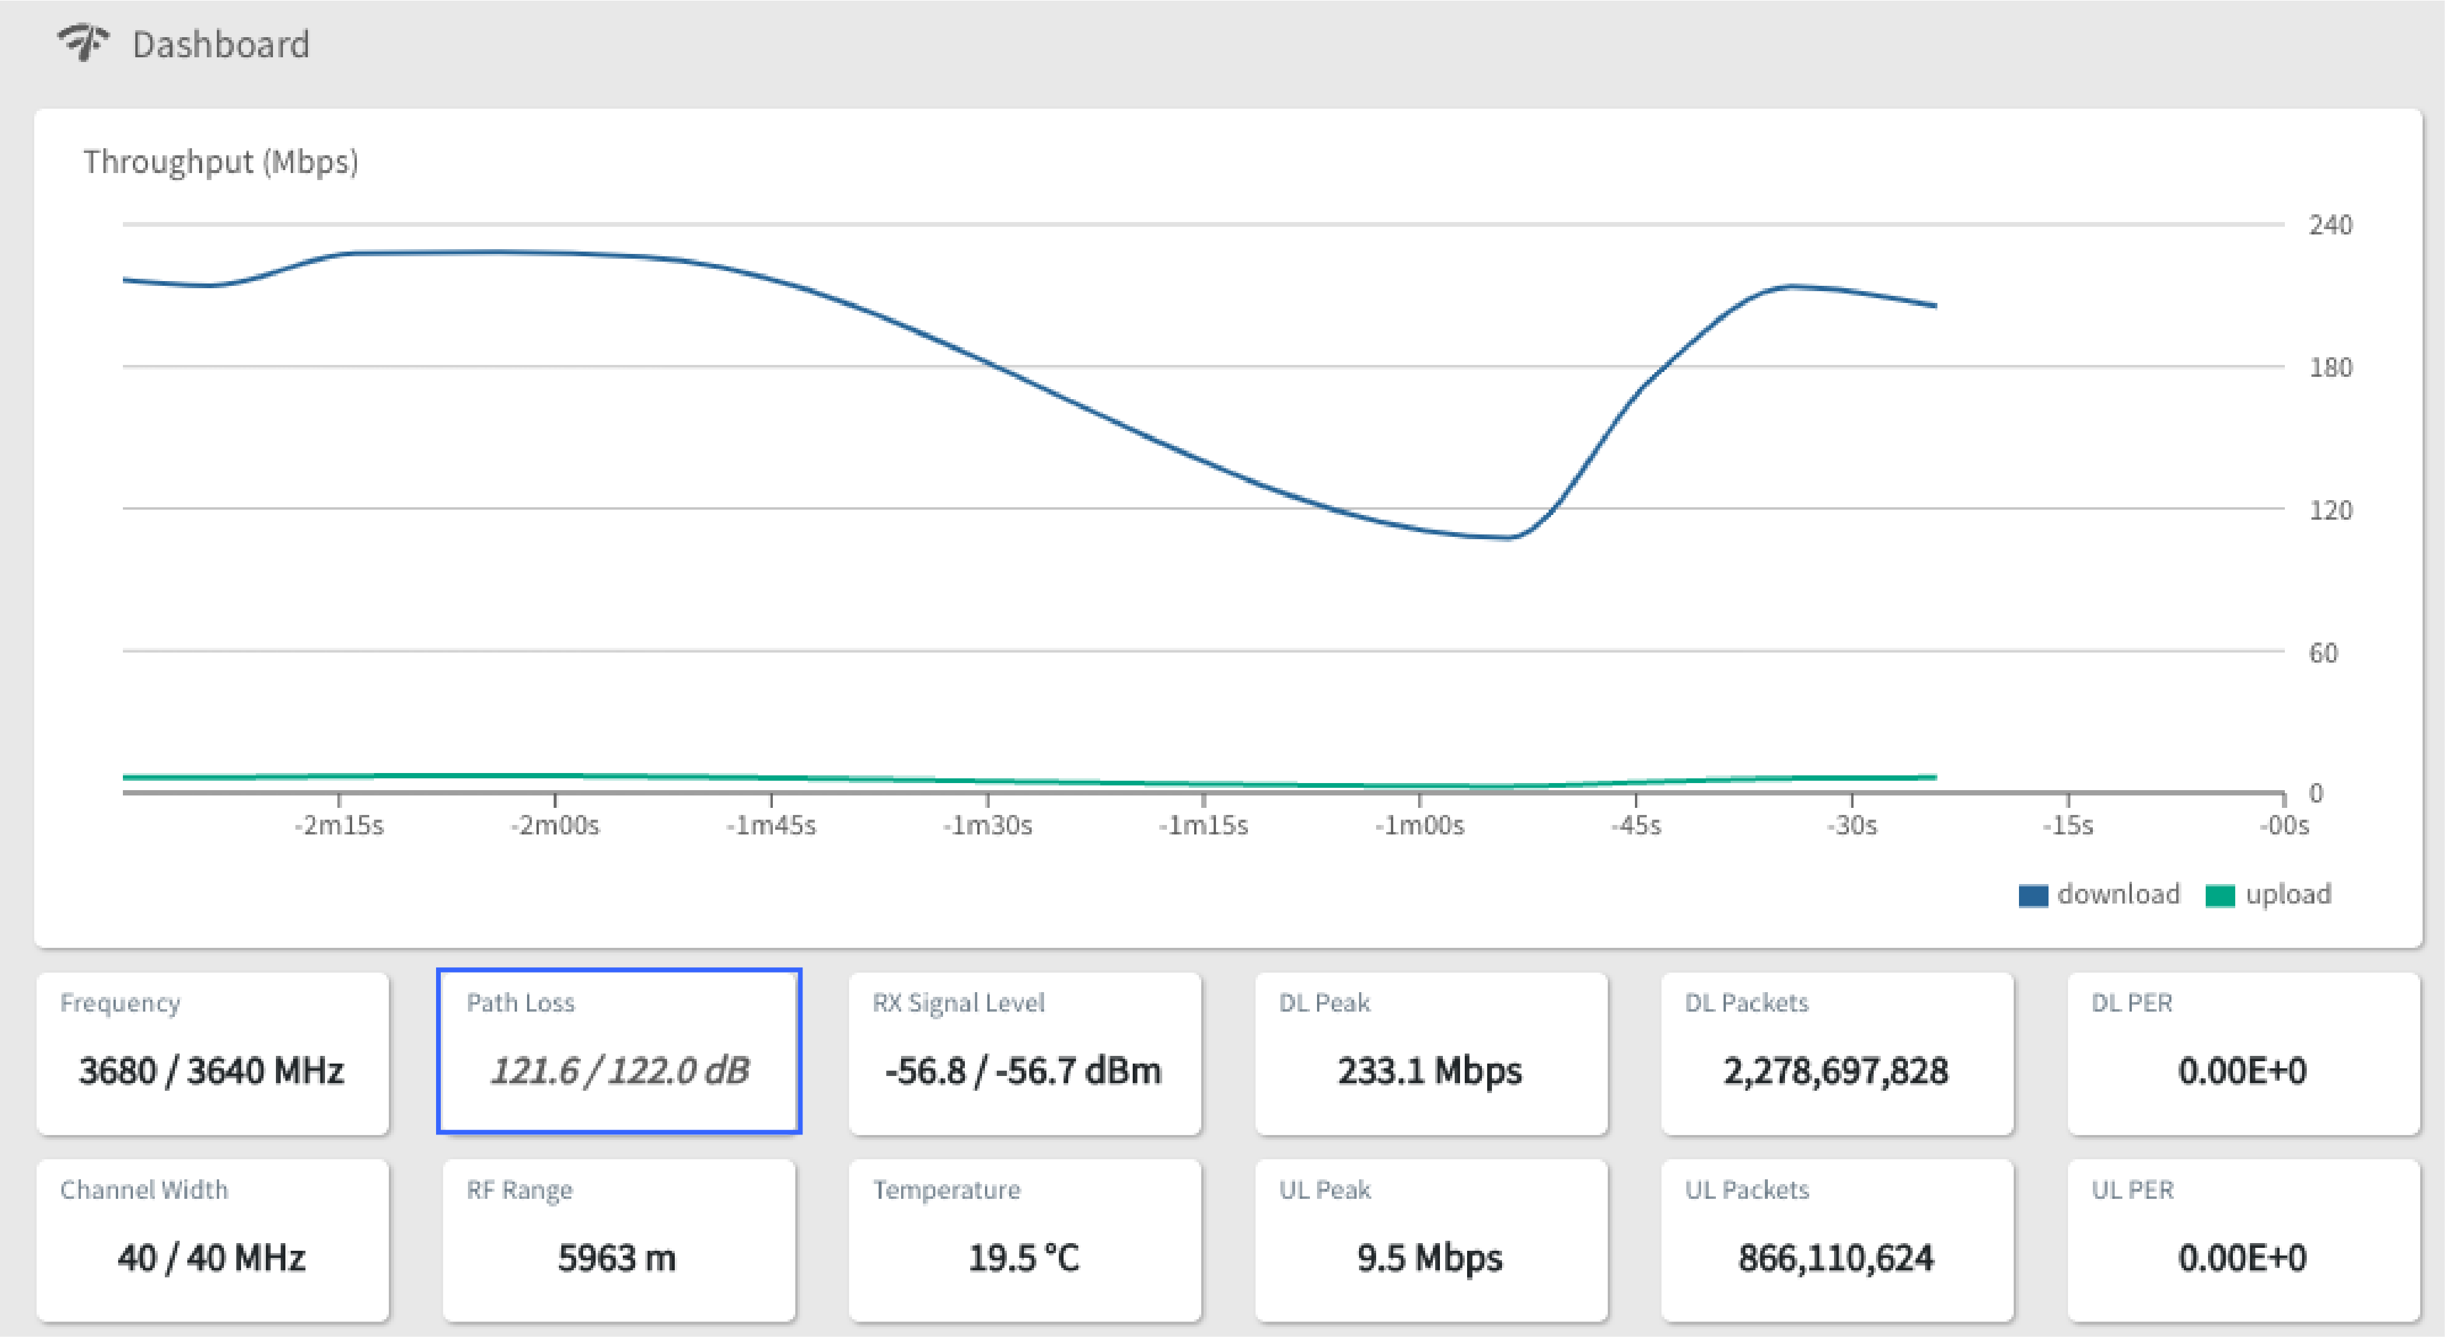Image resolution: width=2445 pixels, height=1337 pixels.
Task: Select the Channel Width 40 / 40 MHz tile
Action: pos(213,1240)
